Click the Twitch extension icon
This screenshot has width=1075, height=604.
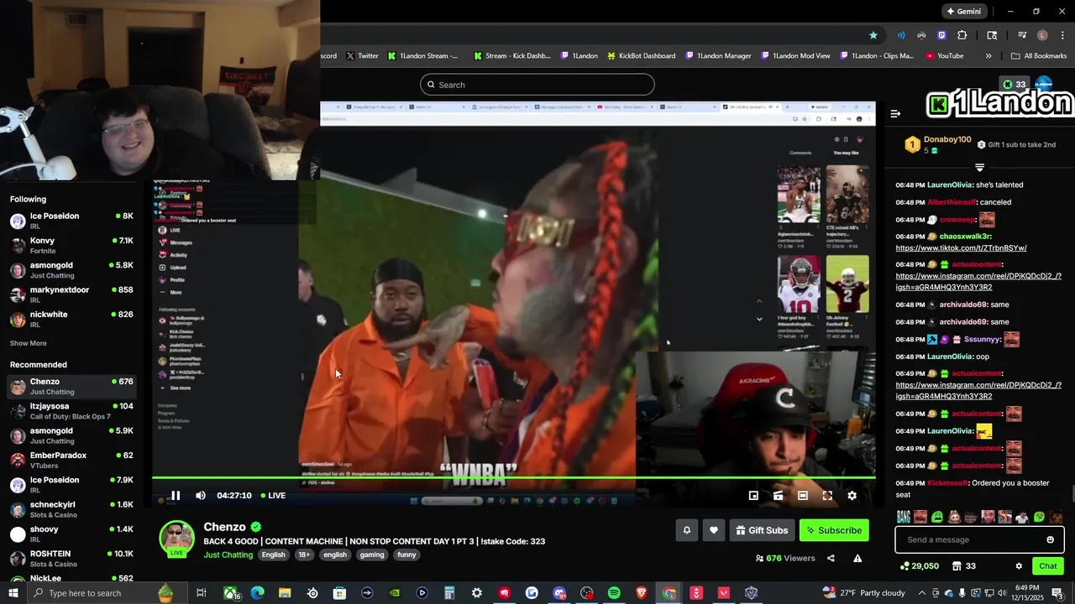(x=941, y=35)
